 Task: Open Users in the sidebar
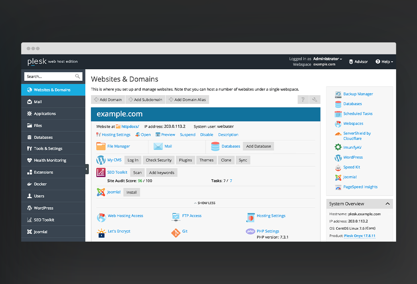point(53,196)
